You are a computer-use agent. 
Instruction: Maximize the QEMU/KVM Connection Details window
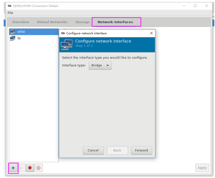point(195,6)
